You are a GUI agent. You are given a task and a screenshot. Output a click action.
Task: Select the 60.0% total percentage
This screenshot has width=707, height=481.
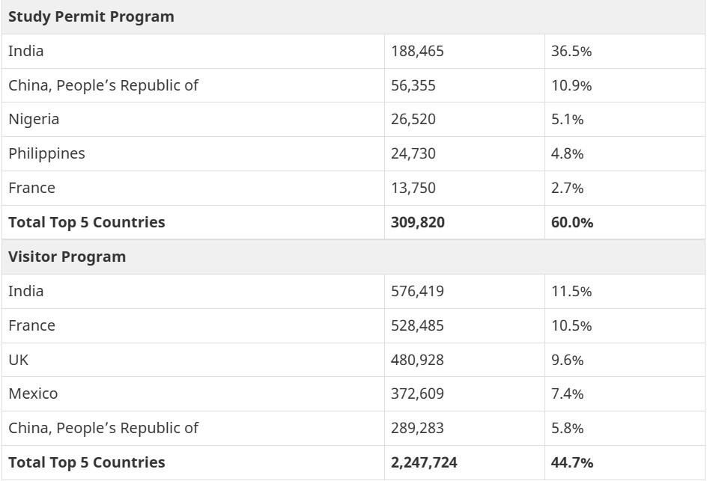coord(572,222)
